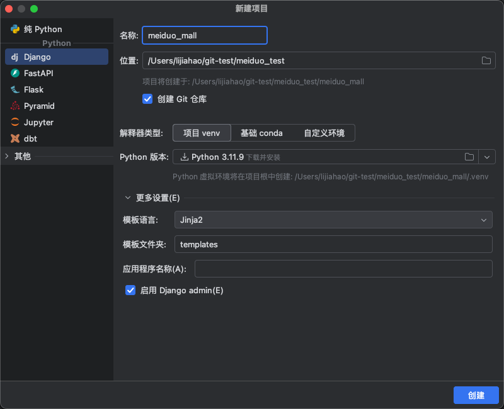504x409 pixels.
Task: Click the 应用程序名称 input field
Action: (343, 269)
